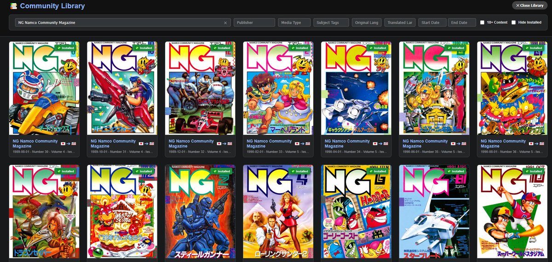
Task: Select the Start Date field
Action: [432, 22]
